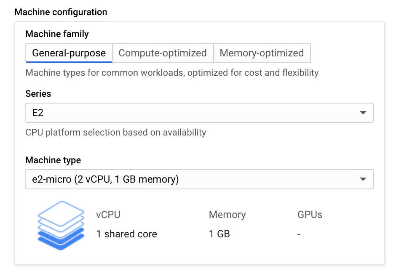Switch to the Compute-optimized tab

pyautogui.click(x=163, y=53)
